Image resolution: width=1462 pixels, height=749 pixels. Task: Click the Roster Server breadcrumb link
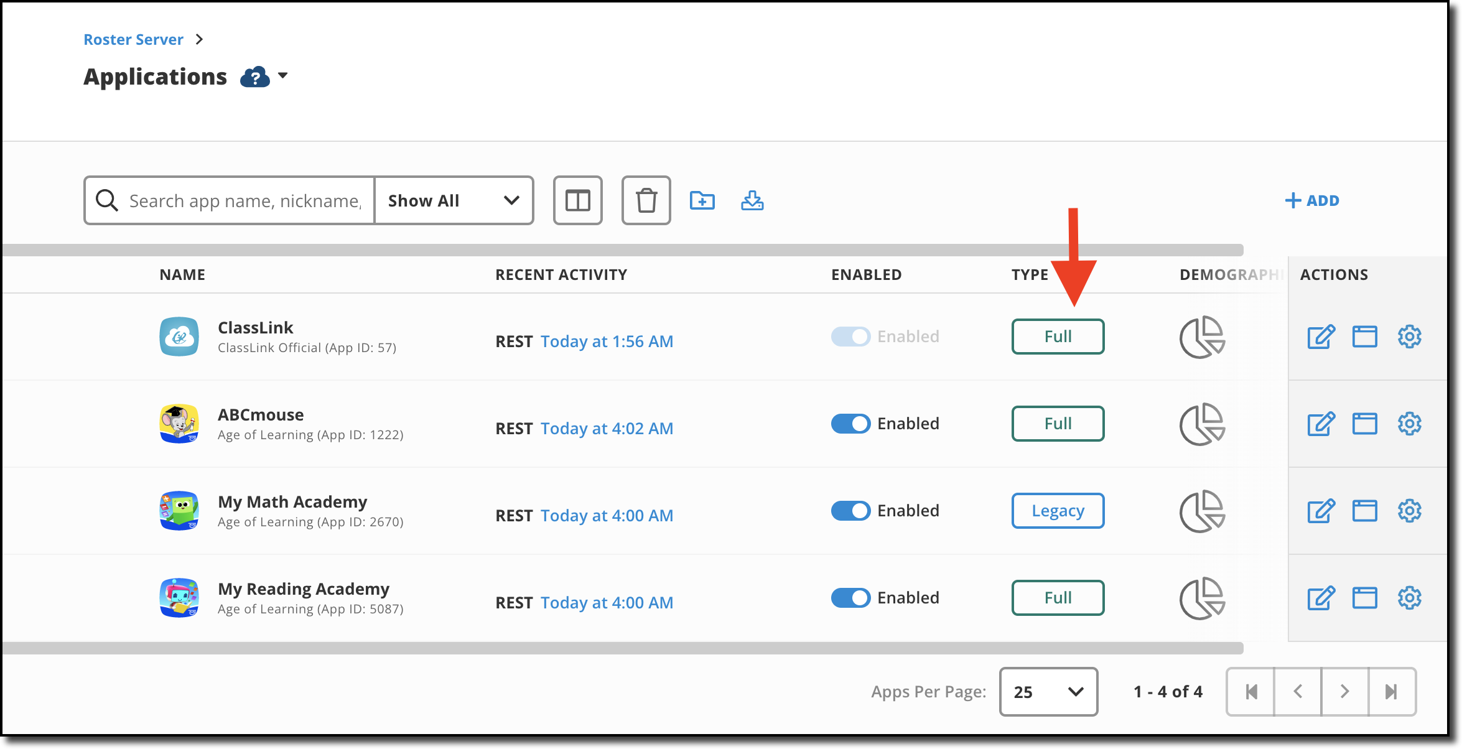tap(133, 39)
